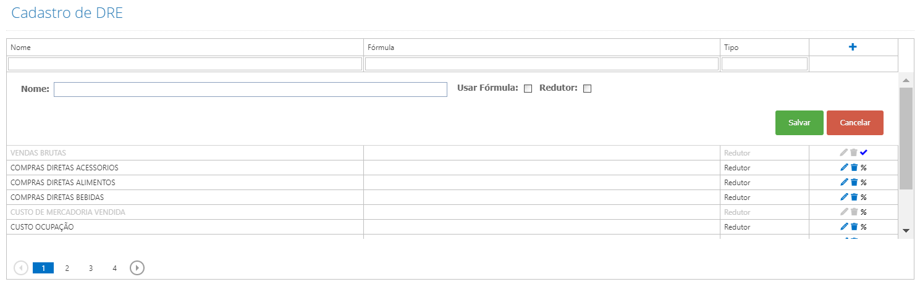This screenshot has width=920, height=287.
Task: Click percent icon for COMPRAS DIRETAS BEBIDAS
Action: 864,198
